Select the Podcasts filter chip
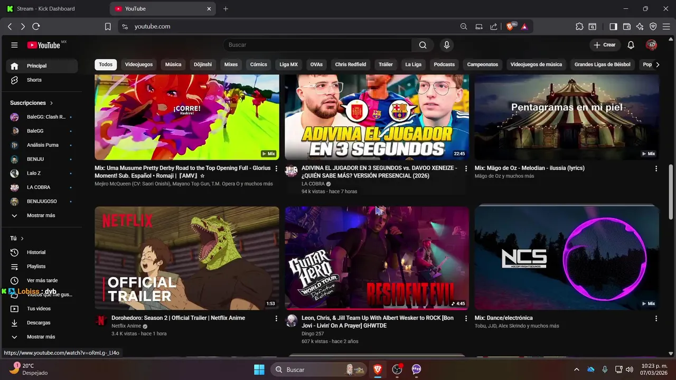The width and height of the screenshot is (676, 380). click(x=444, y=64)
